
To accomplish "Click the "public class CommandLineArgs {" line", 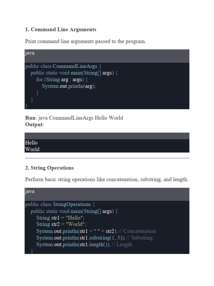I will tap(63, 66).
